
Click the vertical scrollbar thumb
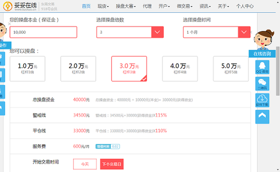[x=278, y=71]
